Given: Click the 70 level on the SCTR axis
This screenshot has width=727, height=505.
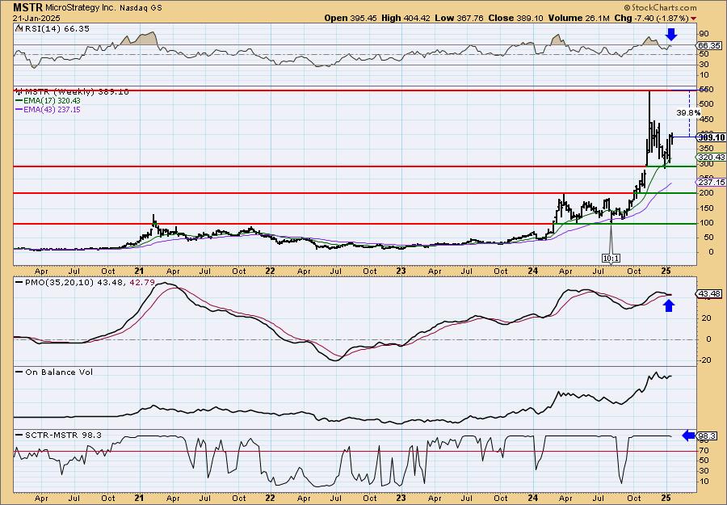Looking at the screenshot, I should click(704, 451).
